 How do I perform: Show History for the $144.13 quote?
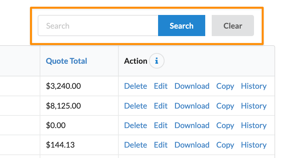tap(254, 145)
